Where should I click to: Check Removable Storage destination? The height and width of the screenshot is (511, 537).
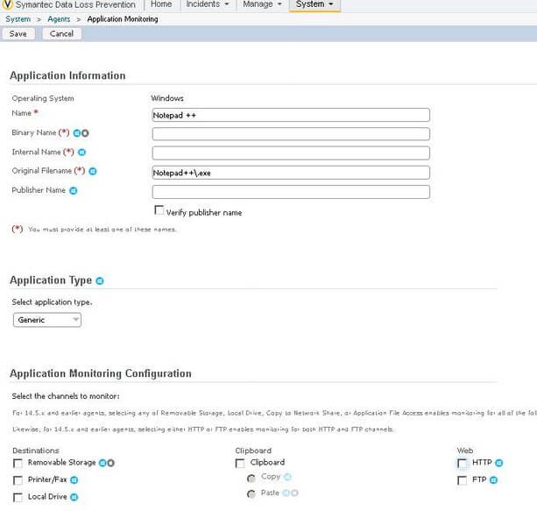[18, 464]
